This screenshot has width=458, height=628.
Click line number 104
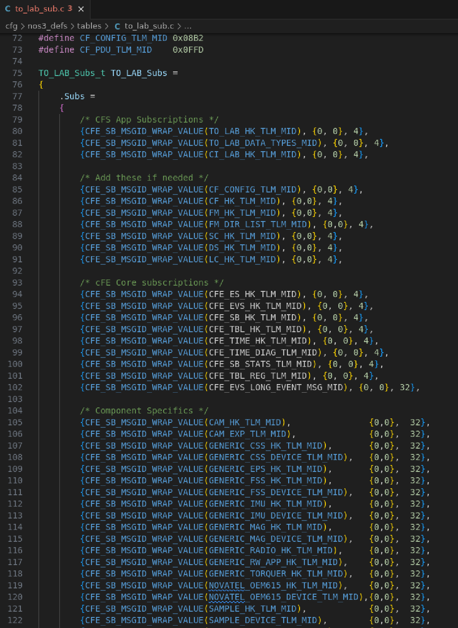(15, 411)
